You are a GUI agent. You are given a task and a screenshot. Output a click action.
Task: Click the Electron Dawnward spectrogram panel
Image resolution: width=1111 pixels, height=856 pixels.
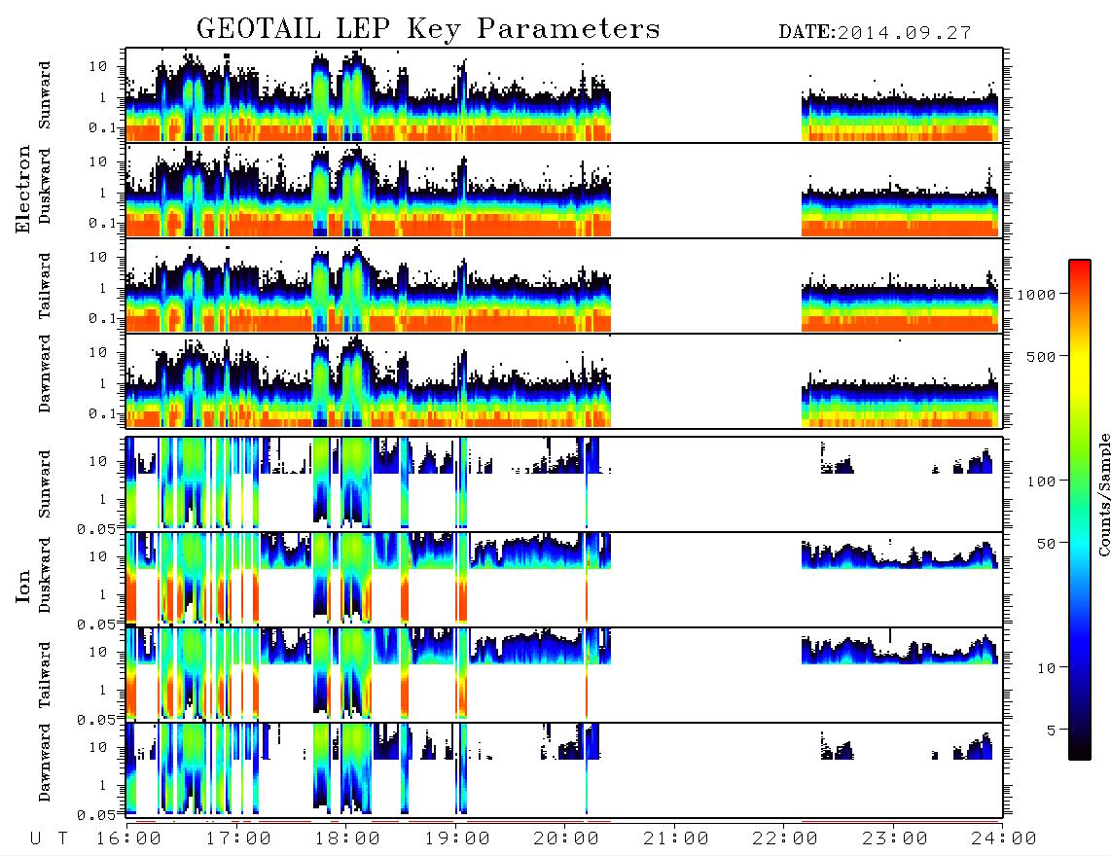pos(564,381)
